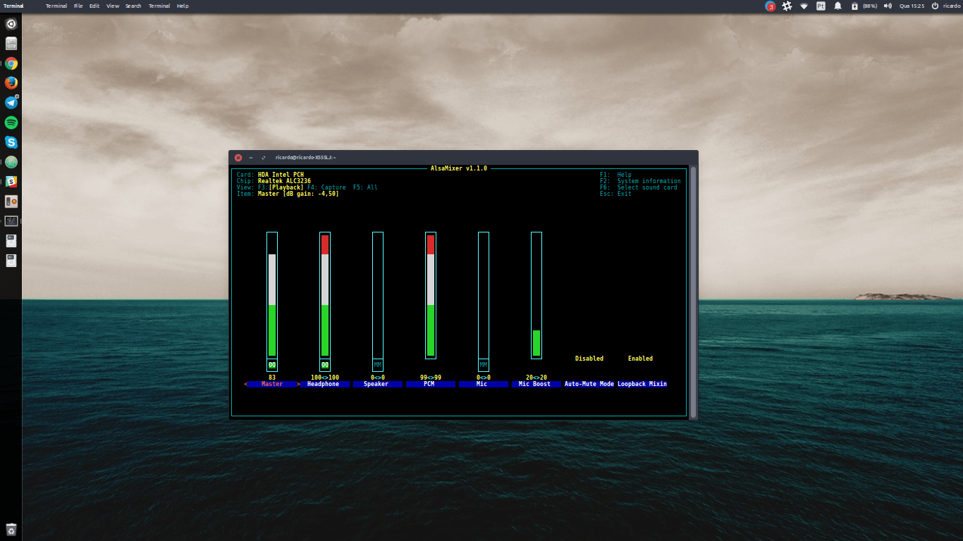Open the Edit menu
The width and height of the screenshot is (963, 541).
click(94, 6)
